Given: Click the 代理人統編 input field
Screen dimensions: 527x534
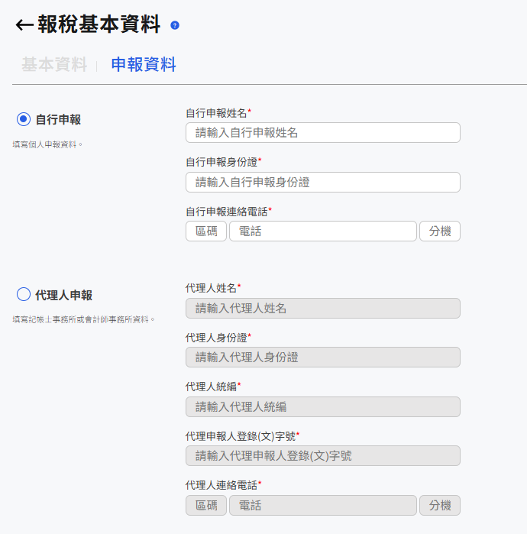Looking at the screenshot, I should 322,407.
